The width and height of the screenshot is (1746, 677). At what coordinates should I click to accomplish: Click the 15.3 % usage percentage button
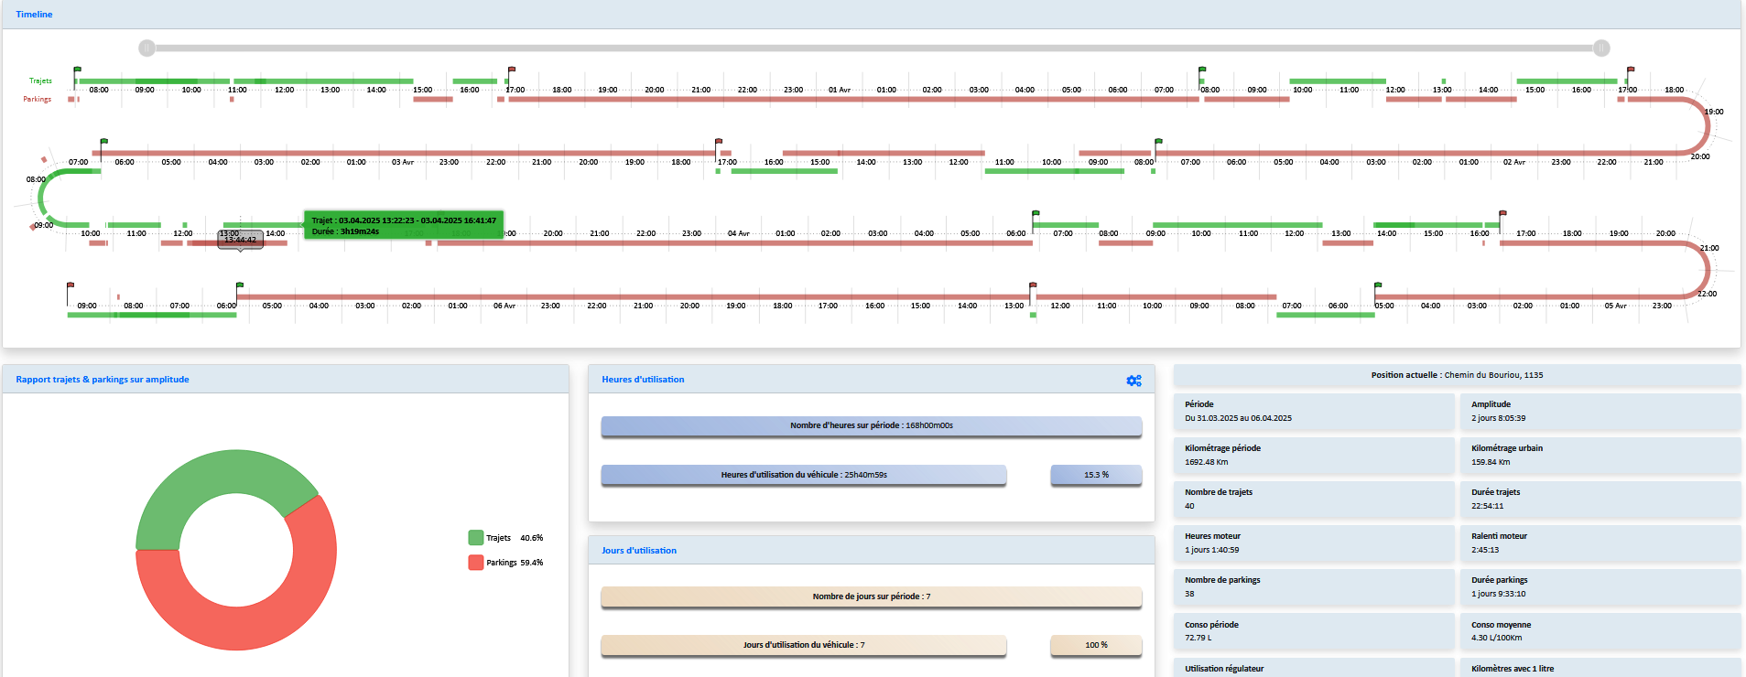click(x=1096, y=475)
